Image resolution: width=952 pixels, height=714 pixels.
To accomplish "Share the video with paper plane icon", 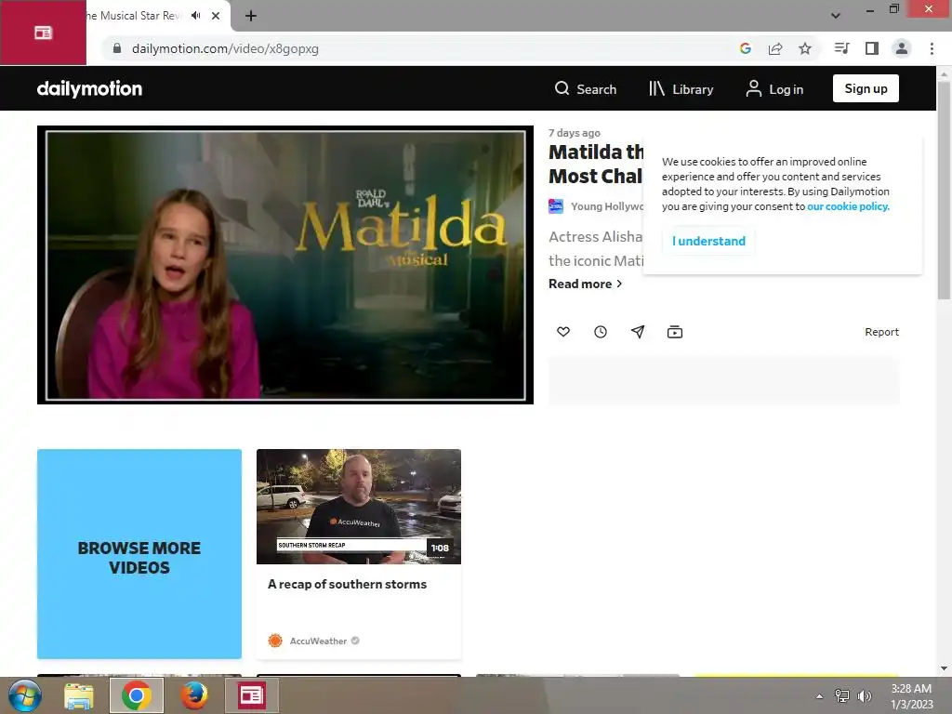I will pos(638,332).
